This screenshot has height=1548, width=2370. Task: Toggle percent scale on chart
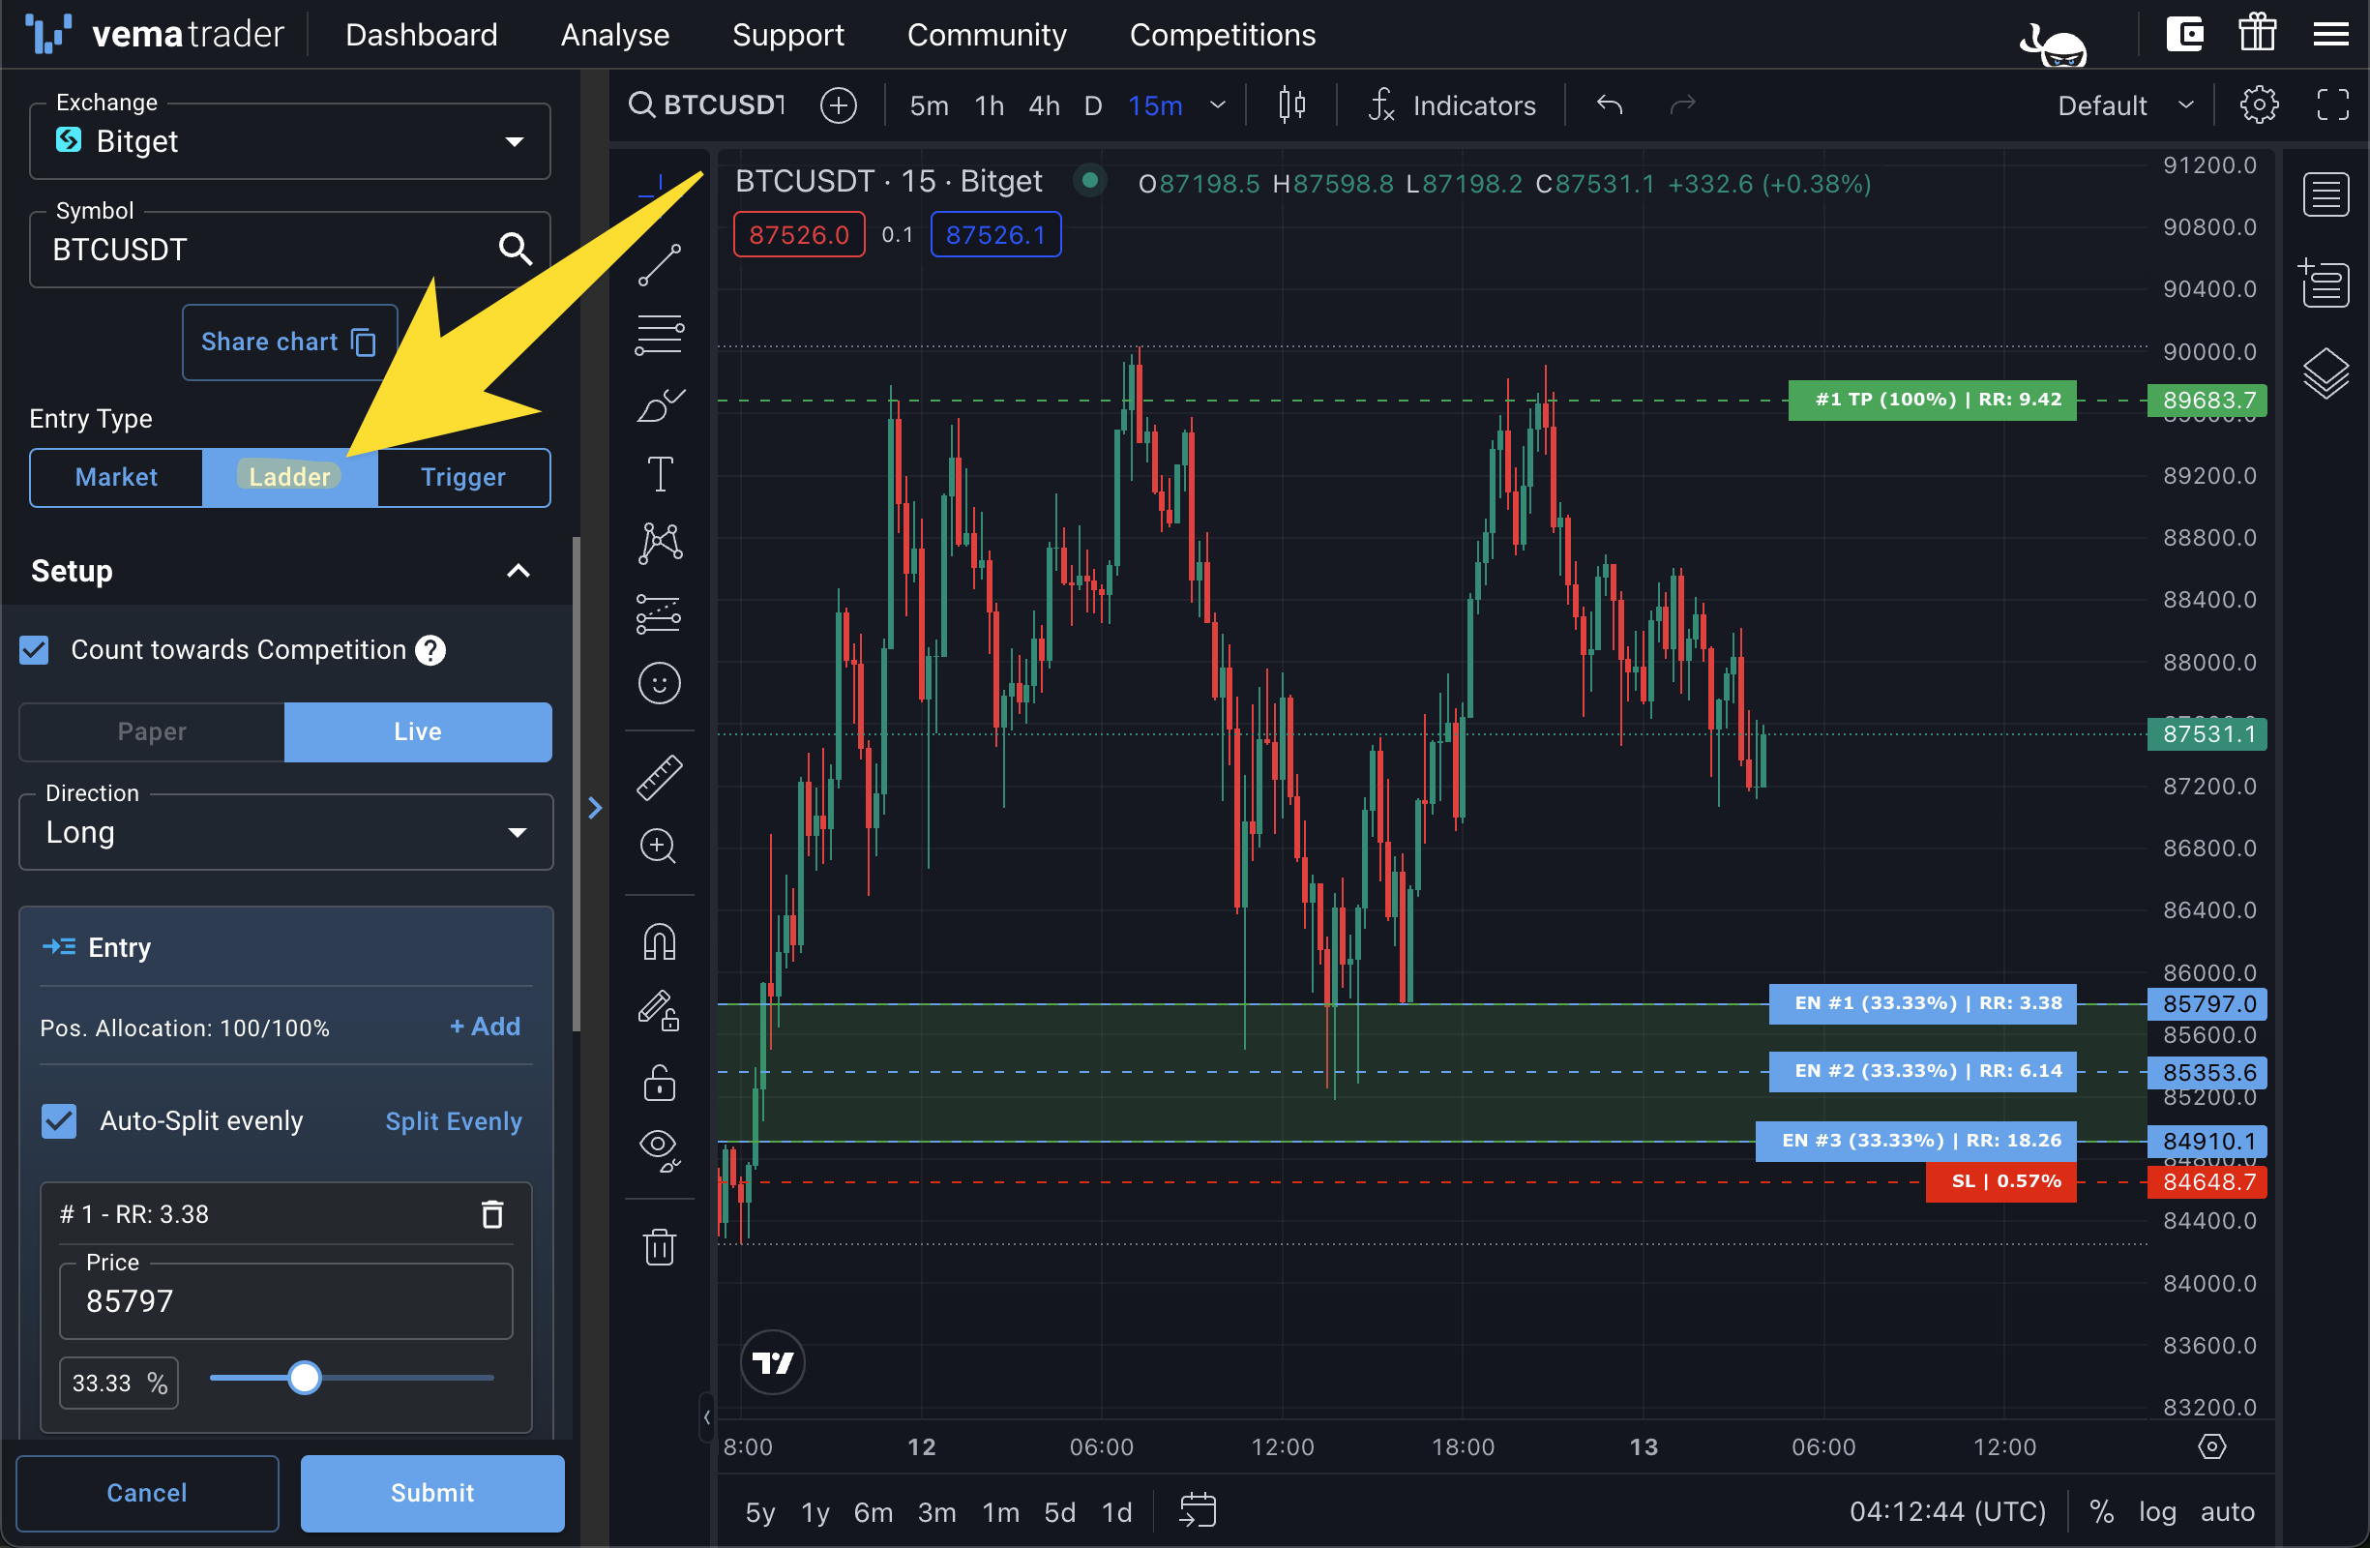coord(2101,1511)
